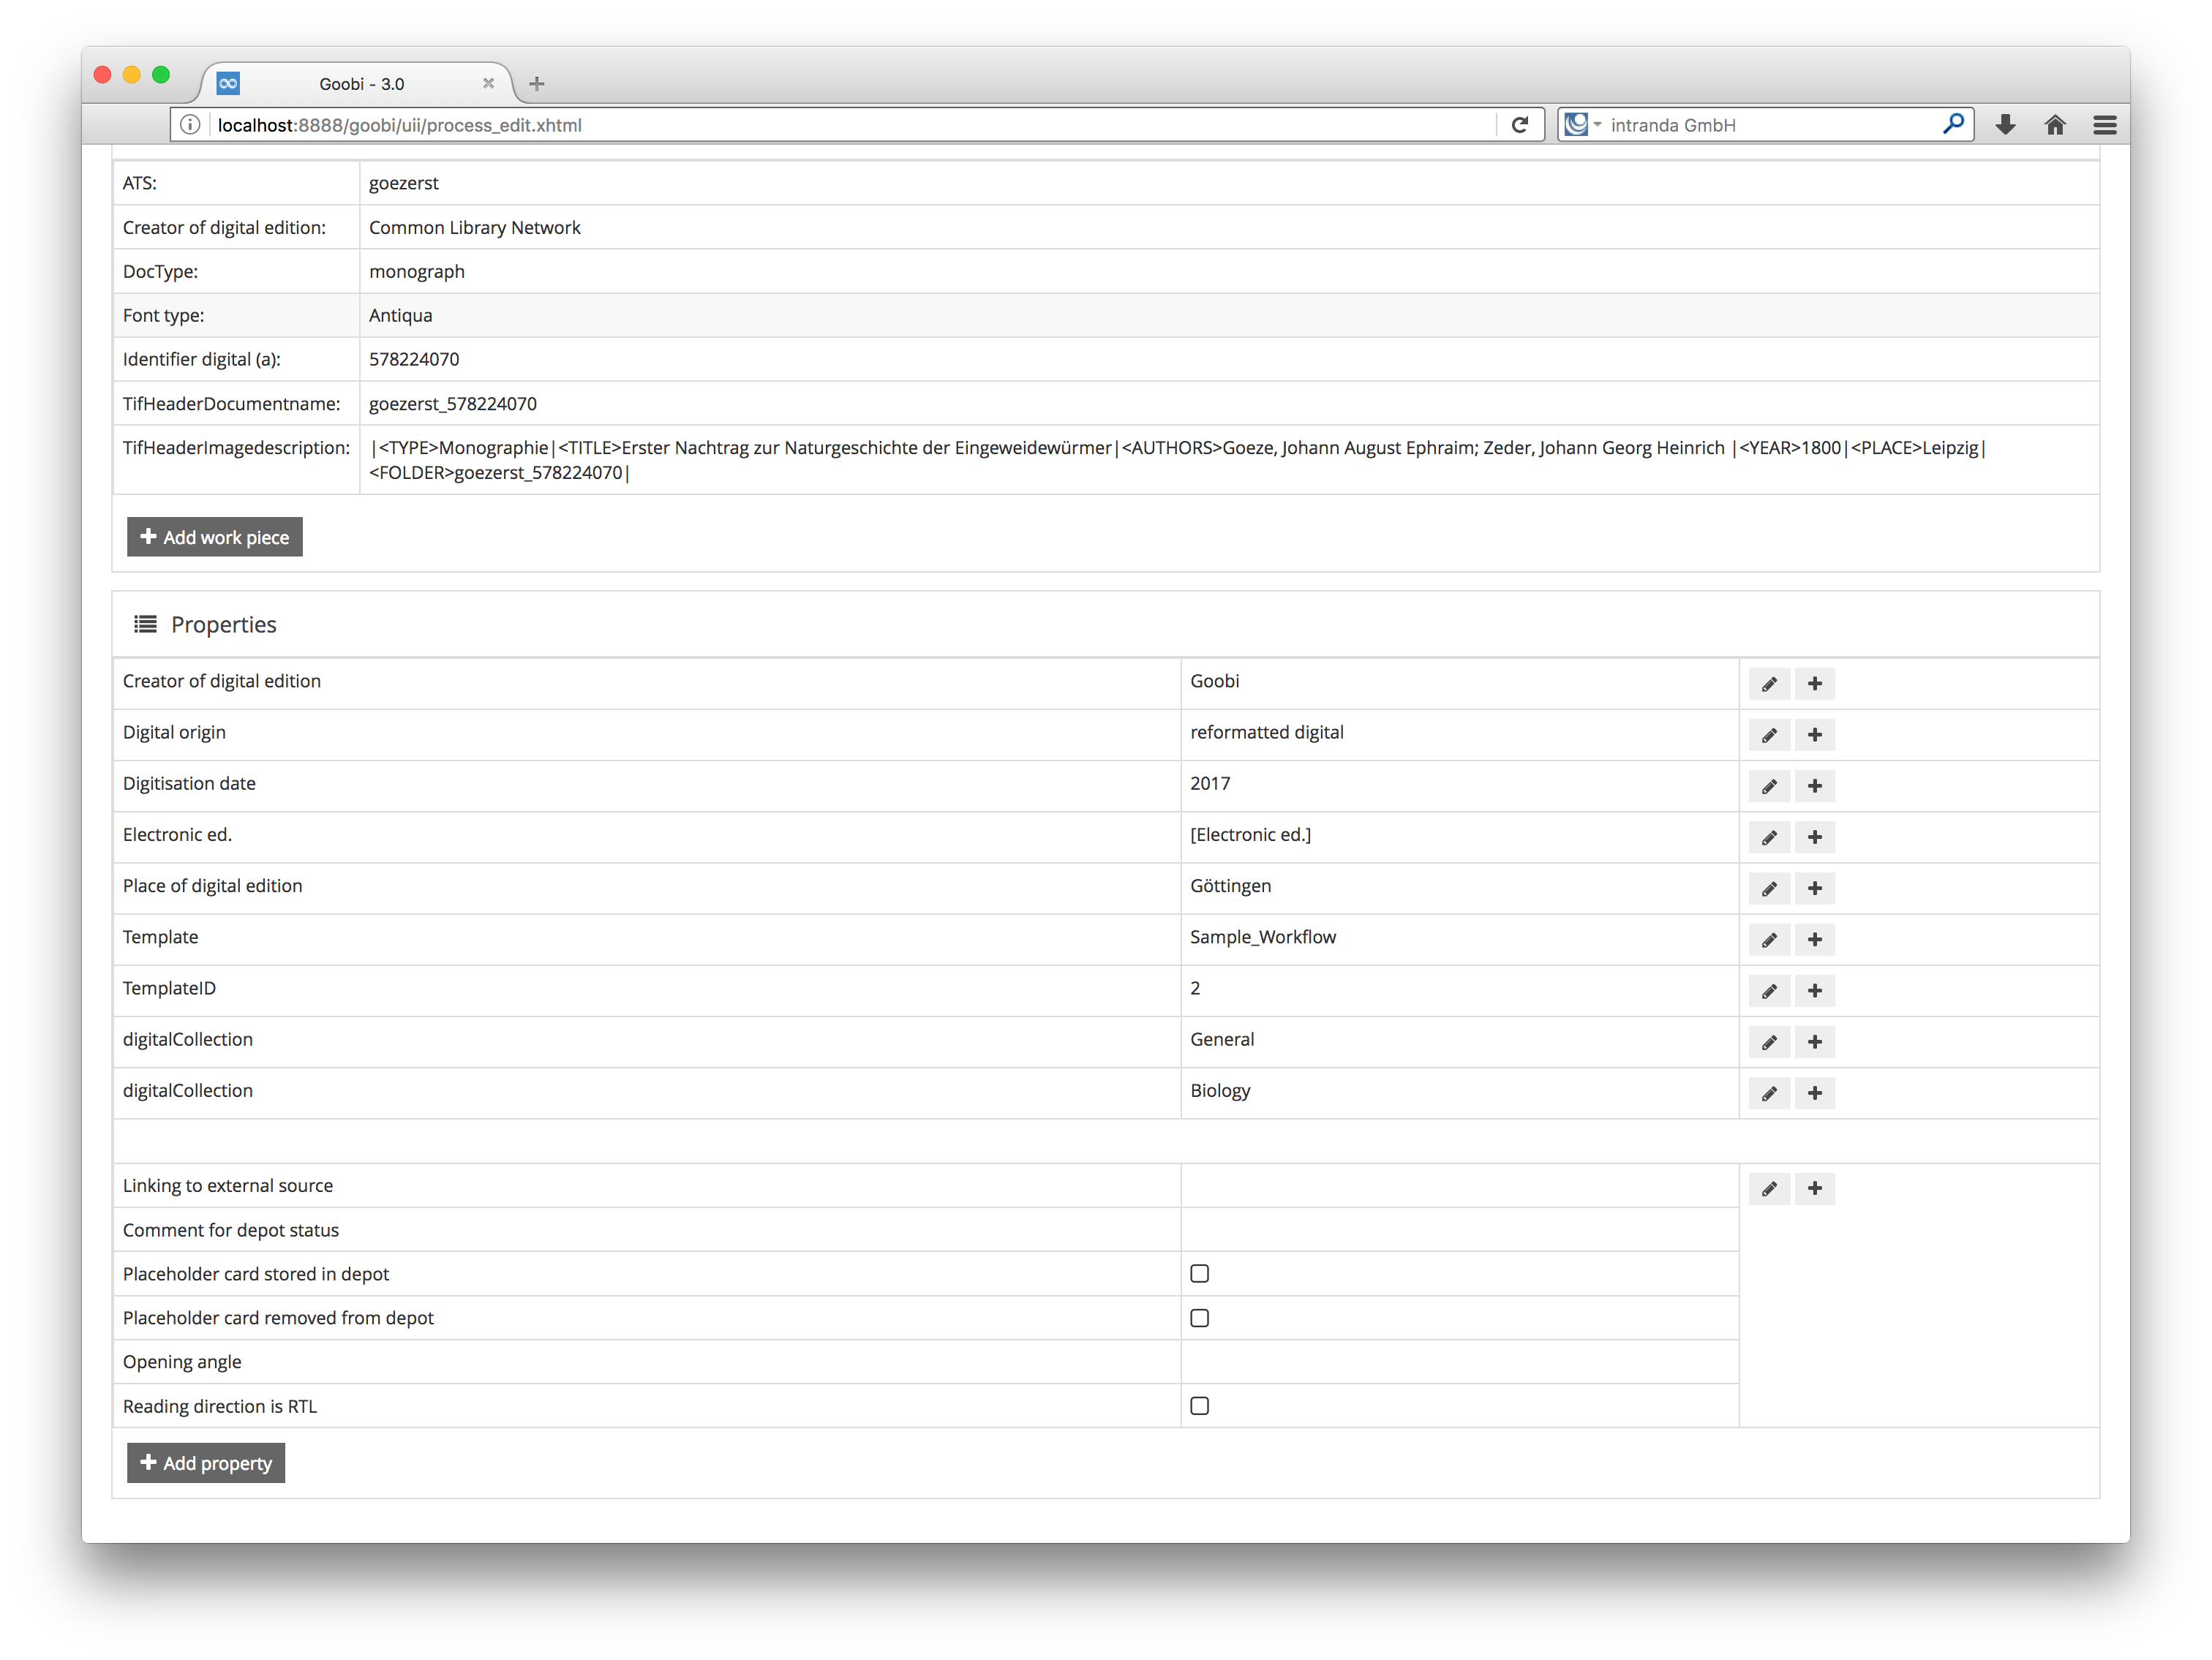Click the TifHeaderImagedescription text value
Screen dimensions: 2212x1660
1177,460
